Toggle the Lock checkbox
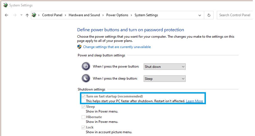The width and height of the screenshot is (255, 136). click(83, 127)
